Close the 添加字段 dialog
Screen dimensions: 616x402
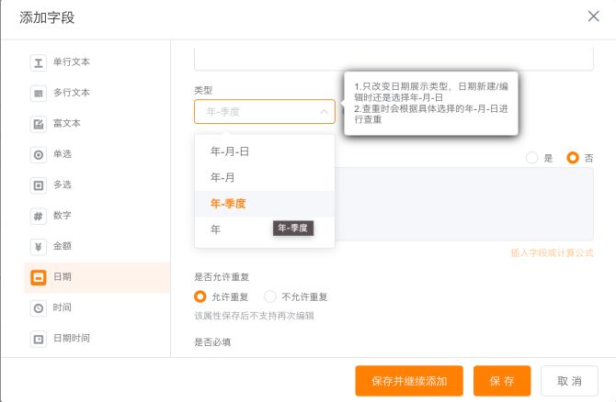coord(593,16)
